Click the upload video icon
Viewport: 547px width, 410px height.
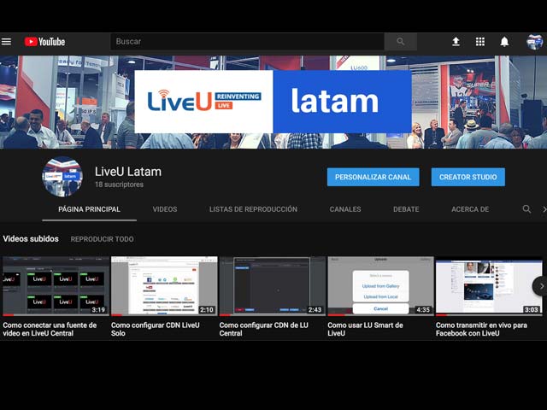coord(456,42)
